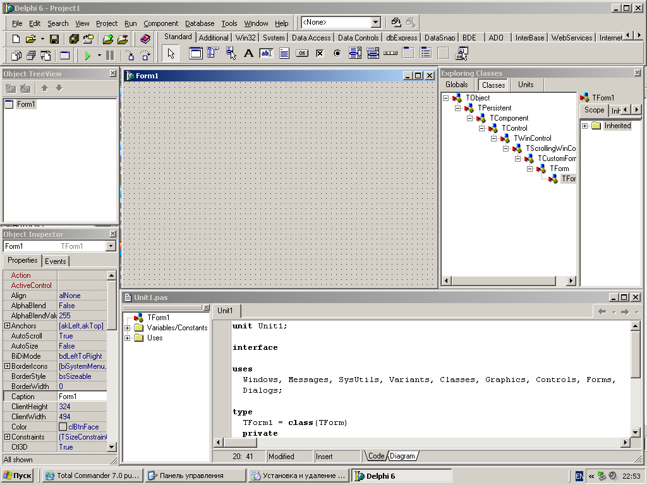647x485 pixels.
Task: Open the Database menu
Action: point(200,23)
